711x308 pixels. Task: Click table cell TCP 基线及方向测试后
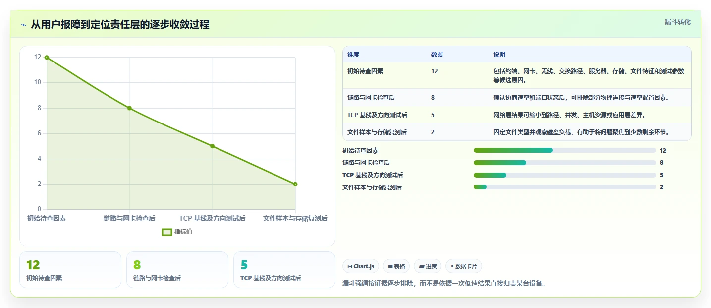(x=377, y=115)
